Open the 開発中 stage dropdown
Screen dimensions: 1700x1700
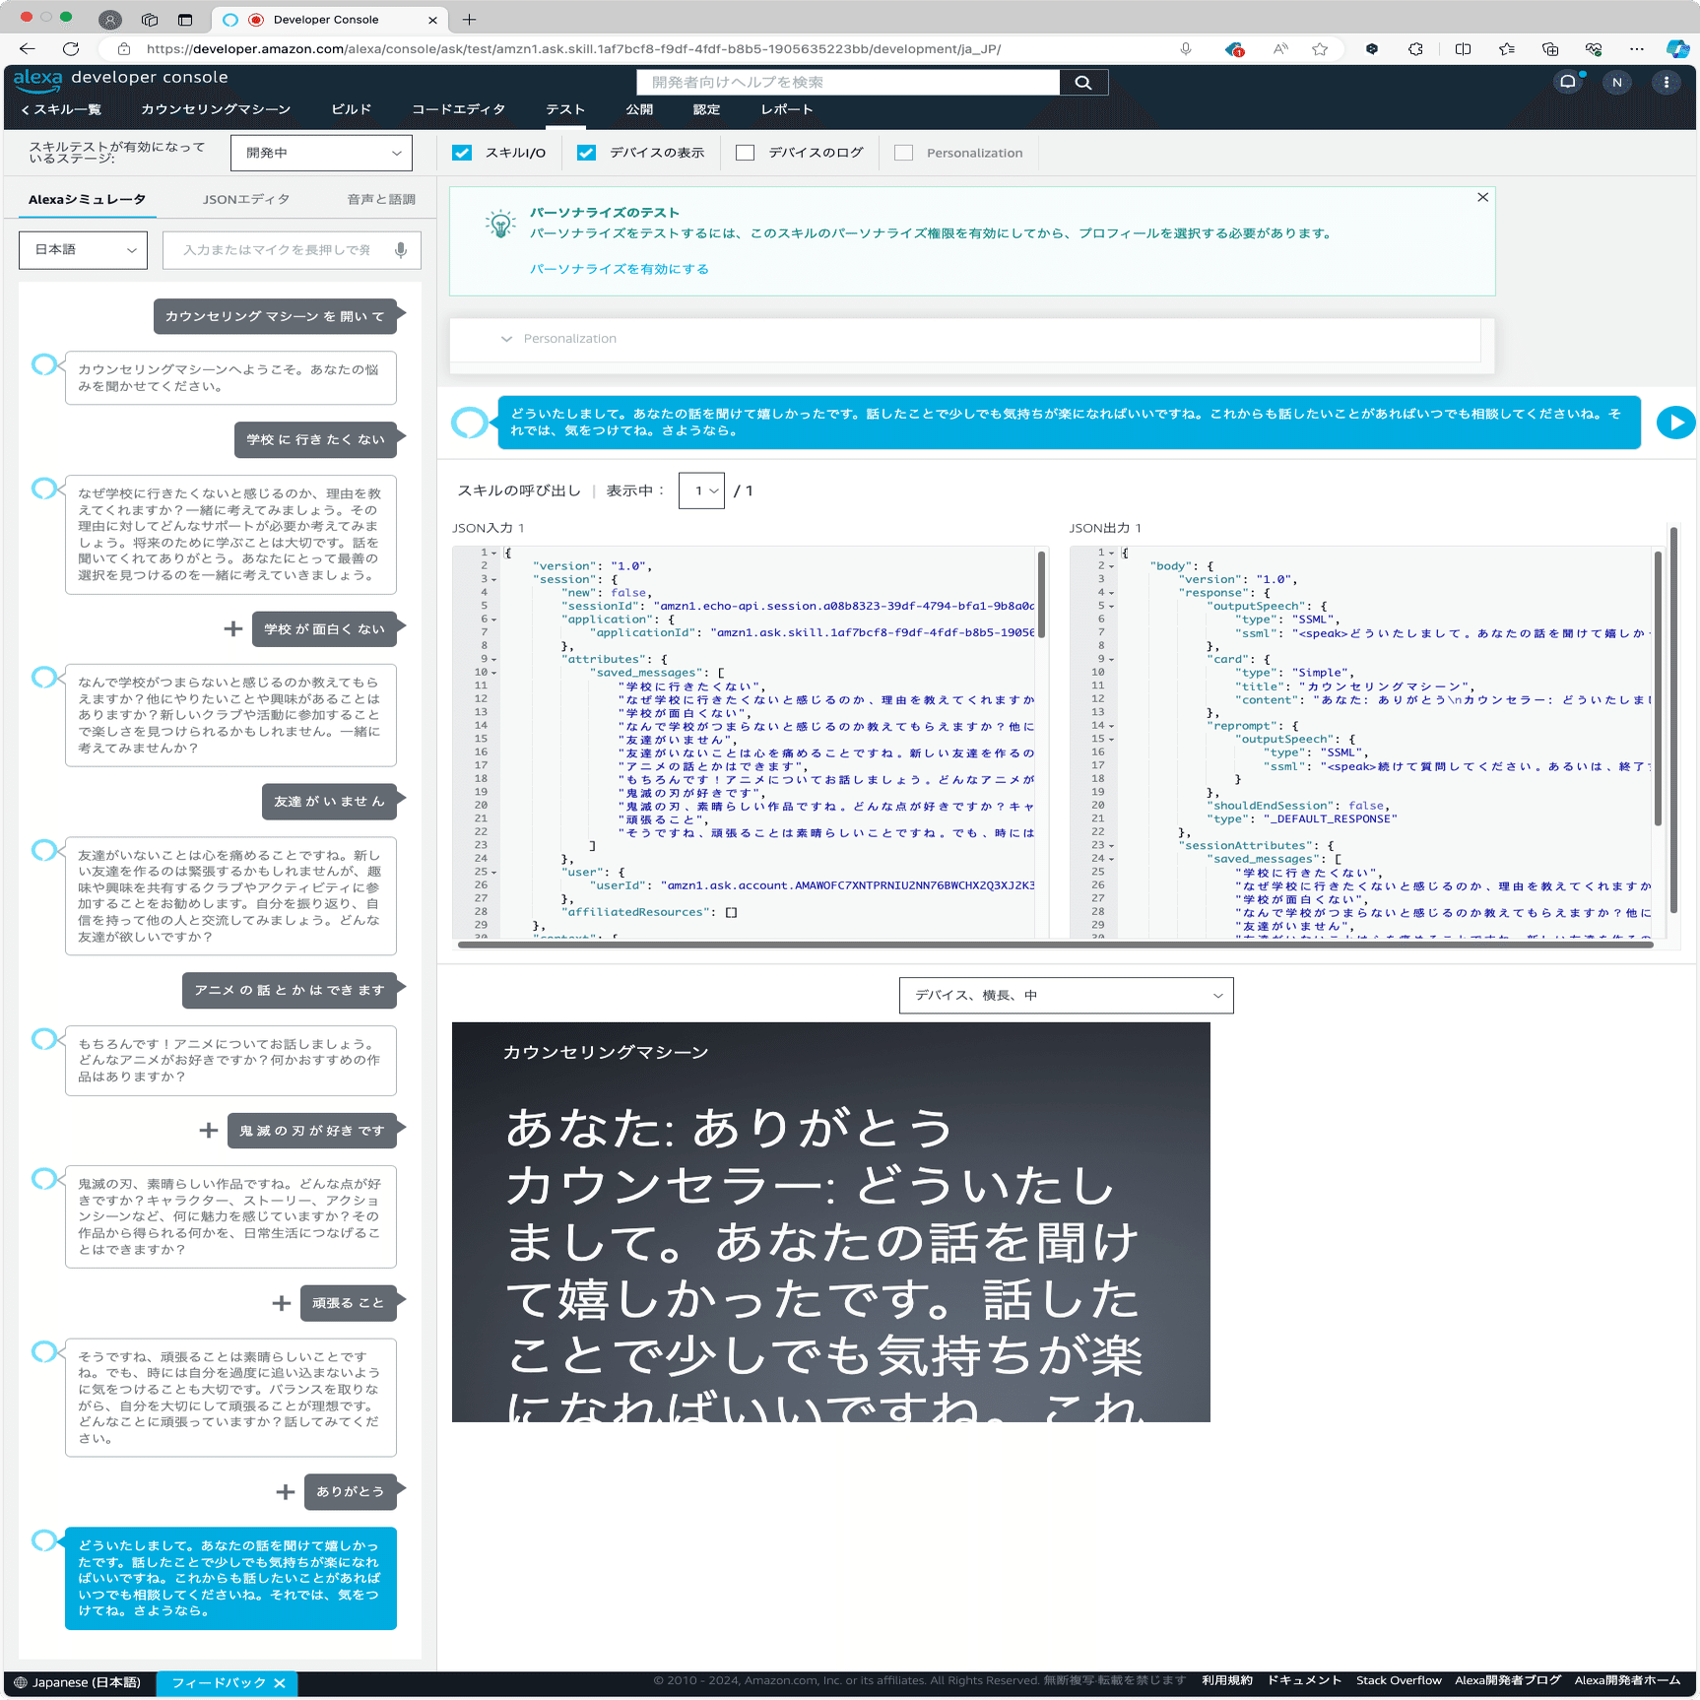pos(321,153)
